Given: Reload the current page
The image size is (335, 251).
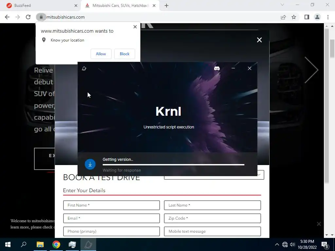Looking at the screenshot, I should pos(28,17).
